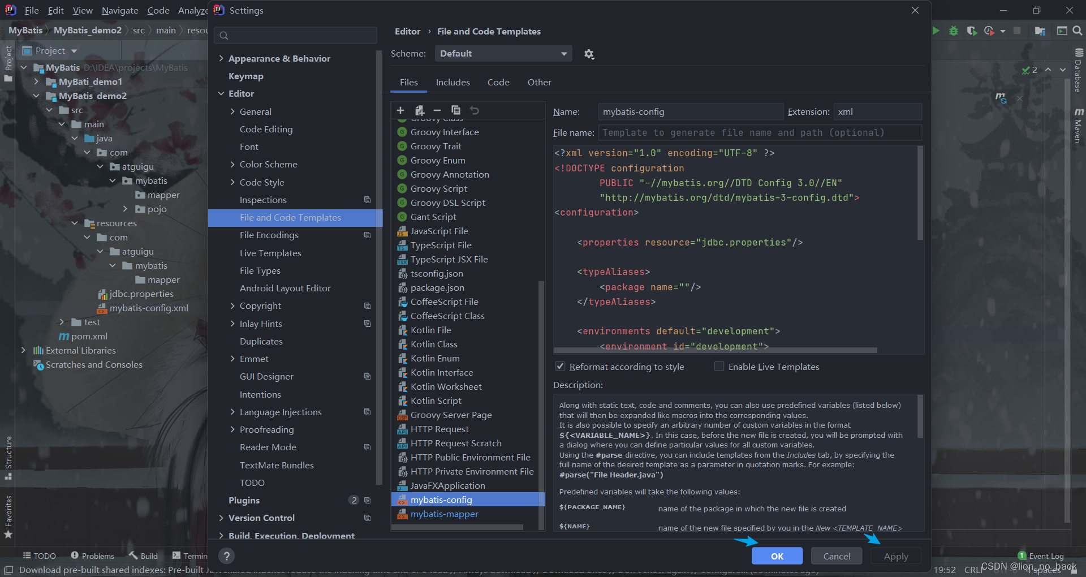Select pom.xml in project tree
The height and width of the screenshot is (577, 1086).
83,336
